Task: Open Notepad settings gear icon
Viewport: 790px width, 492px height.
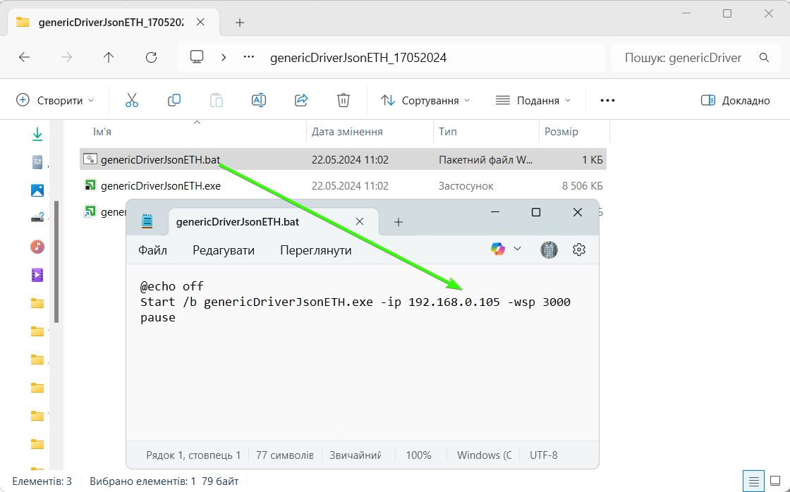Action: click(579, 250)
